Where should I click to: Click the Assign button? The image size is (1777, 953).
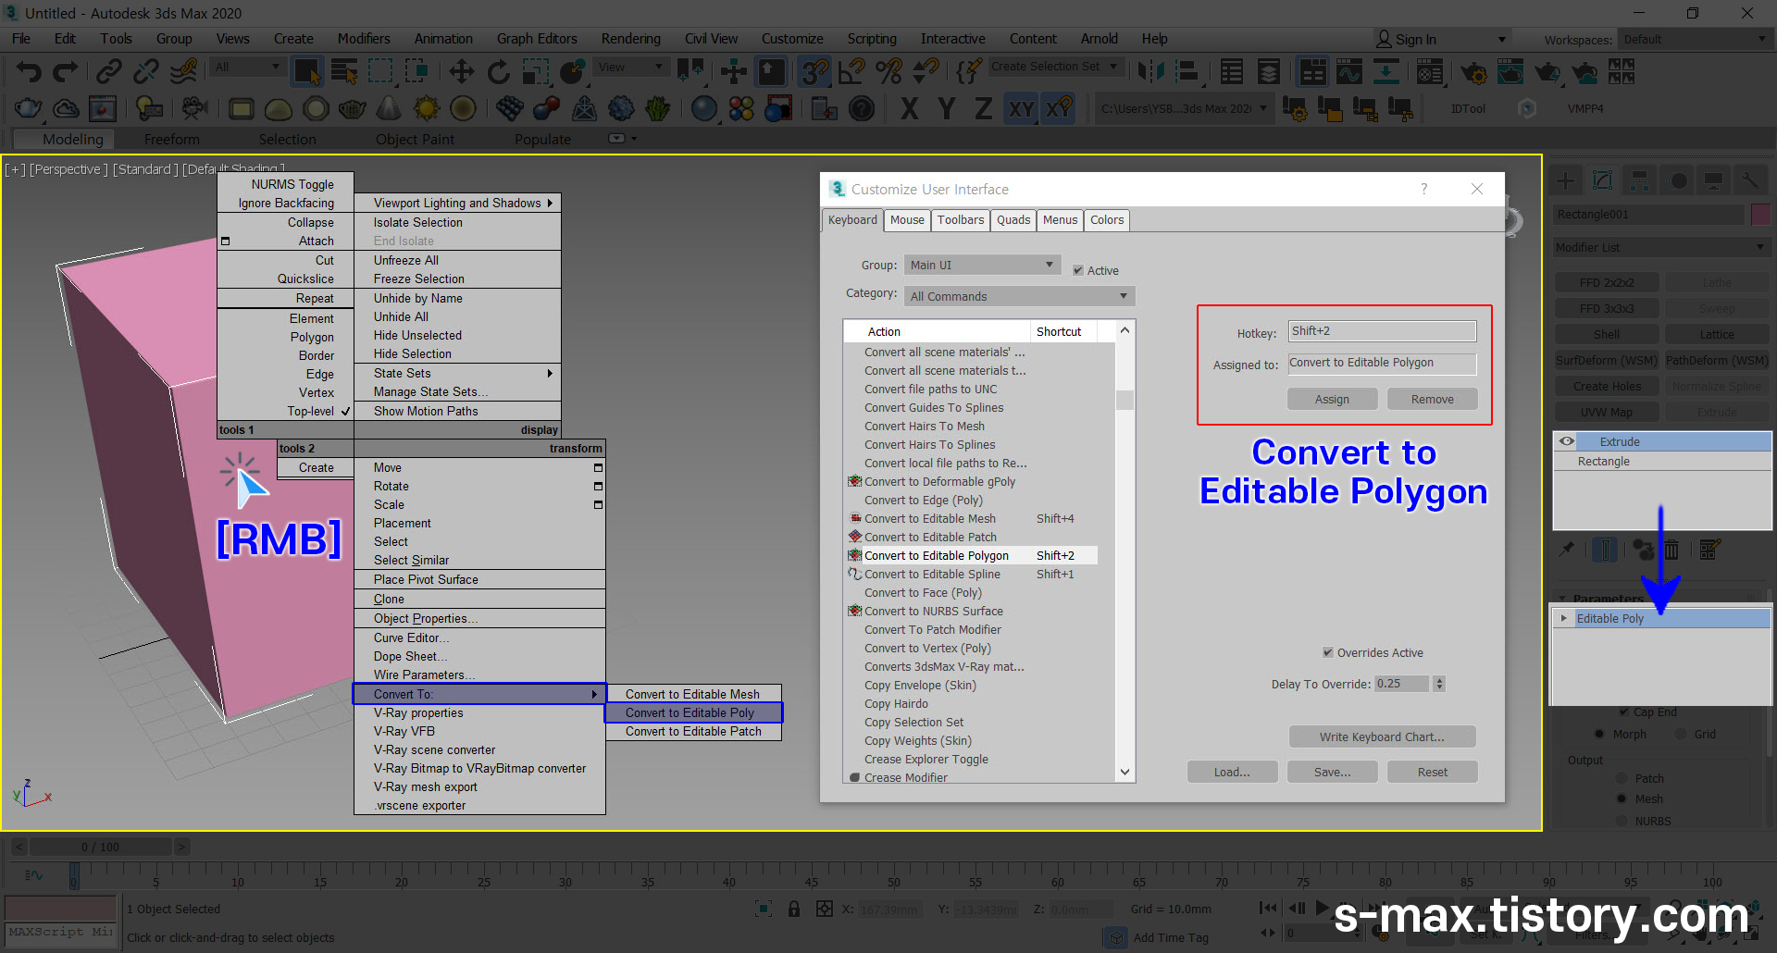pos(1332,399)
